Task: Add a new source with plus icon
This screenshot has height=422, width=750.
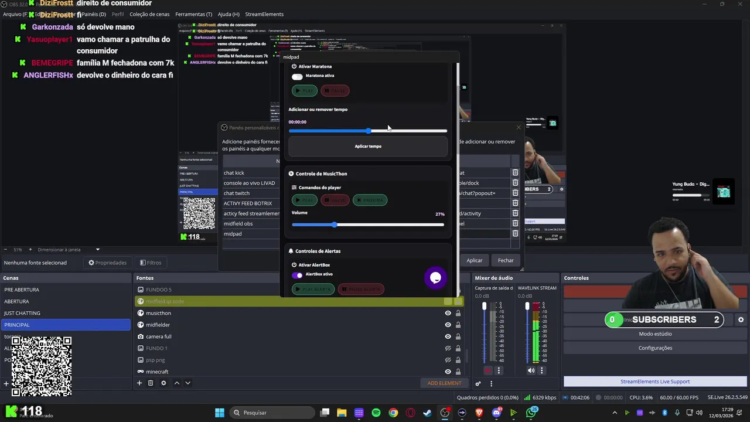Action: click(x=139, y=383)
